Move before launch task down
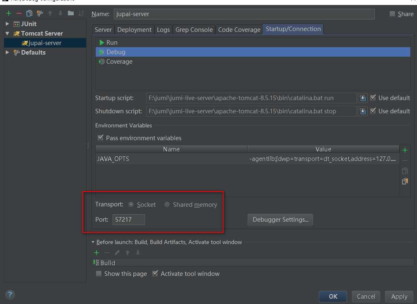417x304 pixels. (138, 253)
